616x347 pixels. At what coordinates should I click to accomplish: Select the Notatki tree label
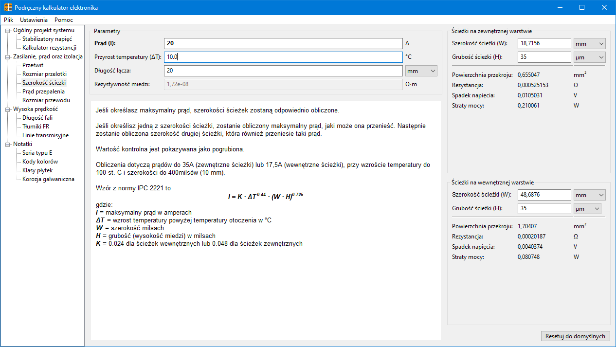pyautogui.click(x=22, y=144)
